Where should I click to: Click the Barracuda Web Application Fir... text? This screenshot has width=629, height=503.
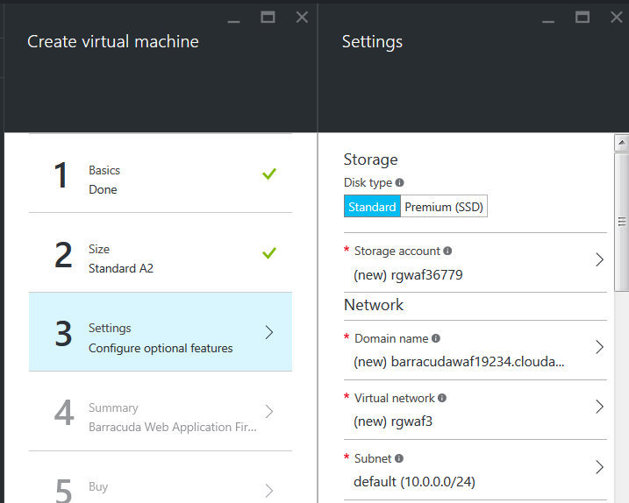click(173, 428)
